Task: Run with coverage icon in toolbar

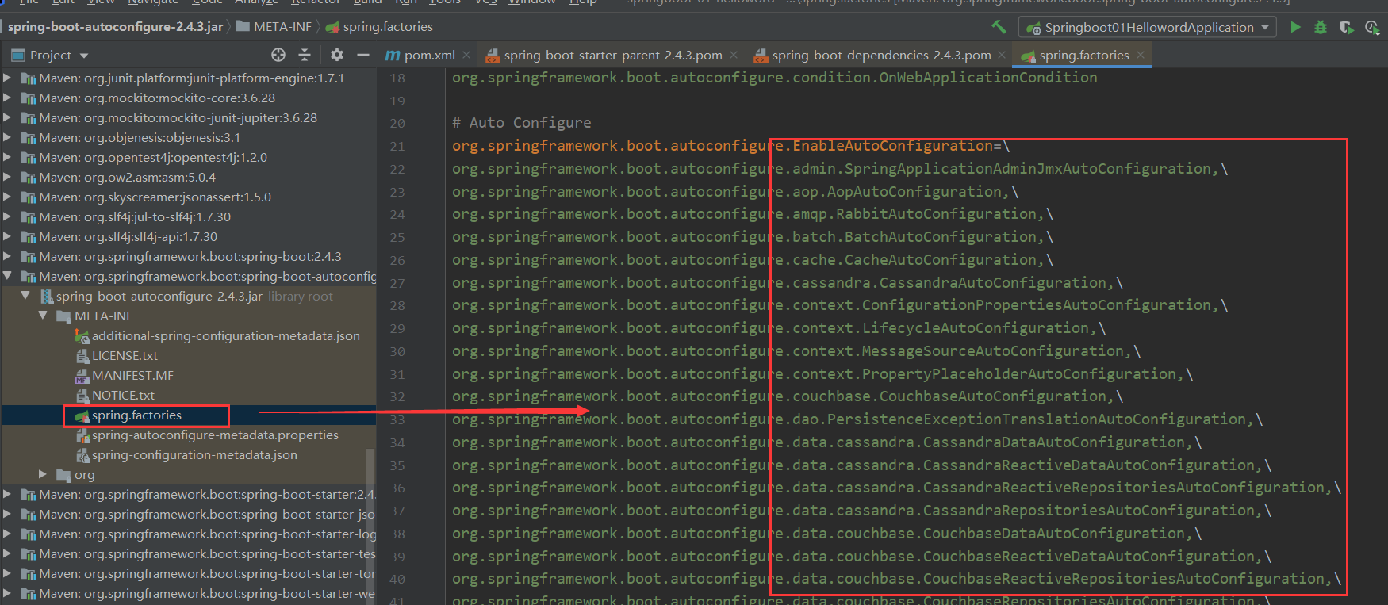Action: [1346, 27]
